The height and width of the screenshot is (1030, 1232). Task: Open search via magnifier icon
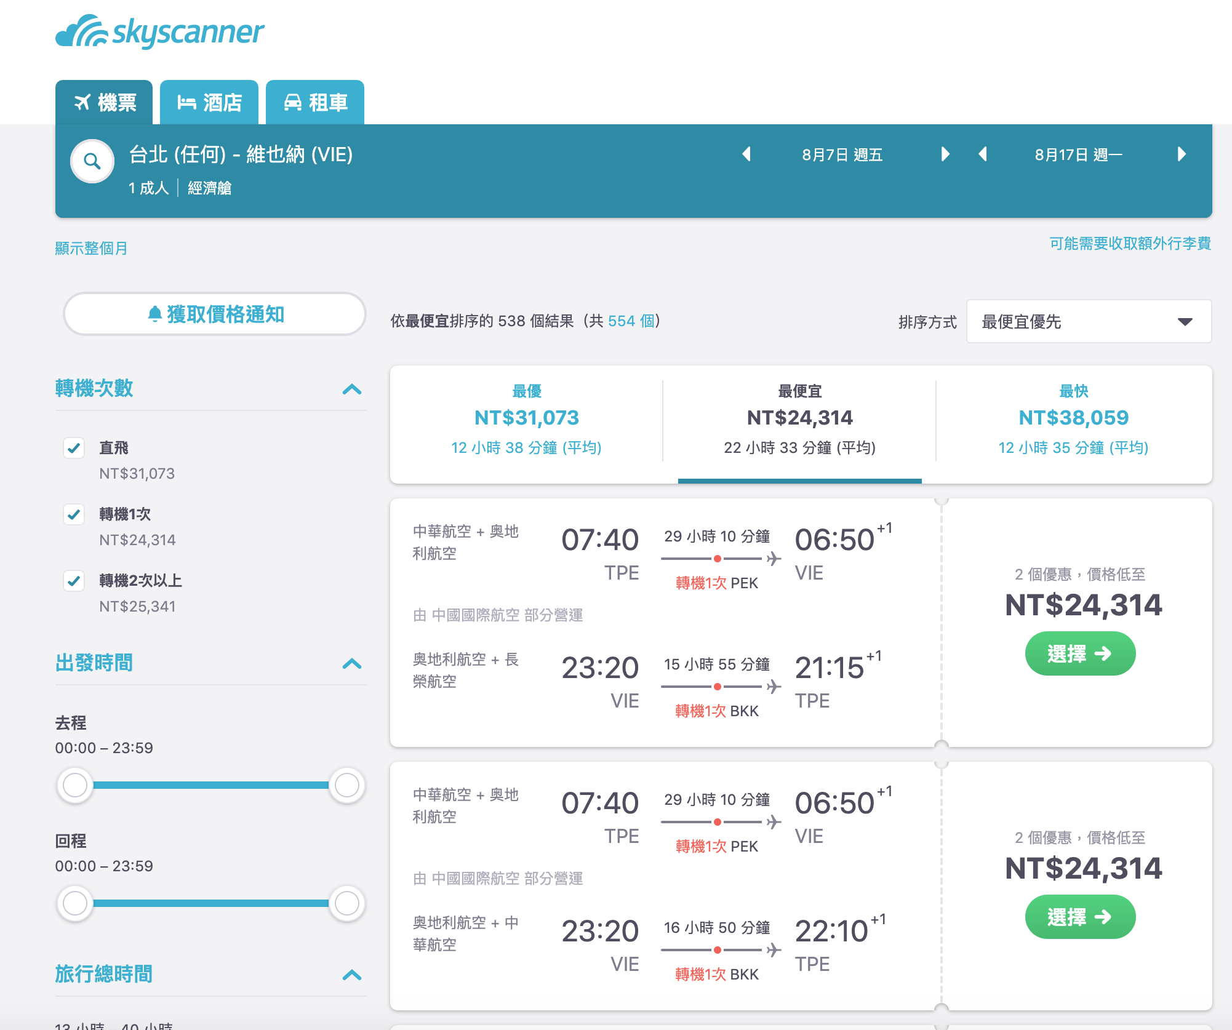coord(92,161)
